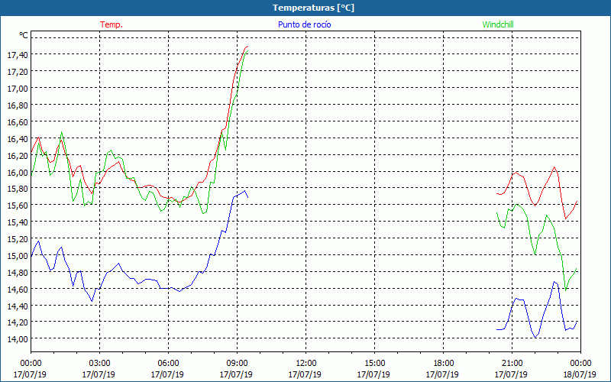Click the 18:00 time axis label

click(x=444, y=364)
